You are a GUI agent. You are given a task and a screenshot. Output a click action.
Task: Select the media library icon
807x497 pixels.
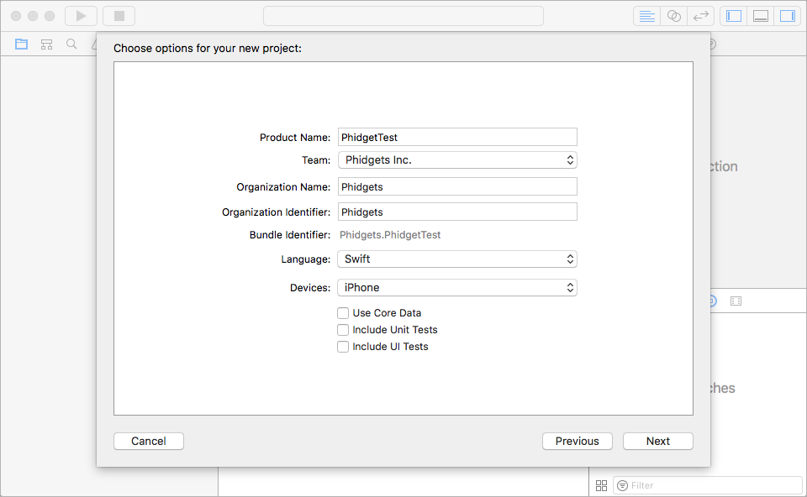pyautogui.click(x=736, y=301)
